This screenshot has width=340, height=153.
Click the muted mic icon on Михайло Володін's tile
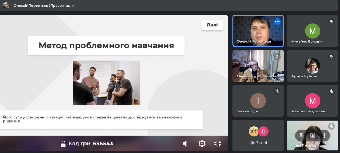pos(331,21)
